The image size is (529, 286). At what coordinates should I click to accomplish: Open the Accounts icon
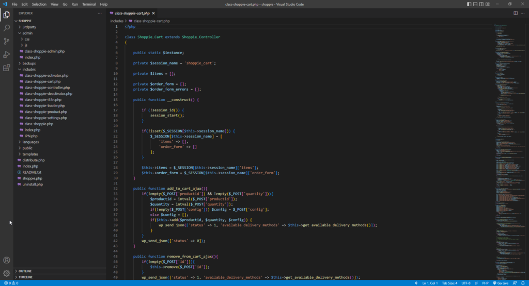pos(6,260)
